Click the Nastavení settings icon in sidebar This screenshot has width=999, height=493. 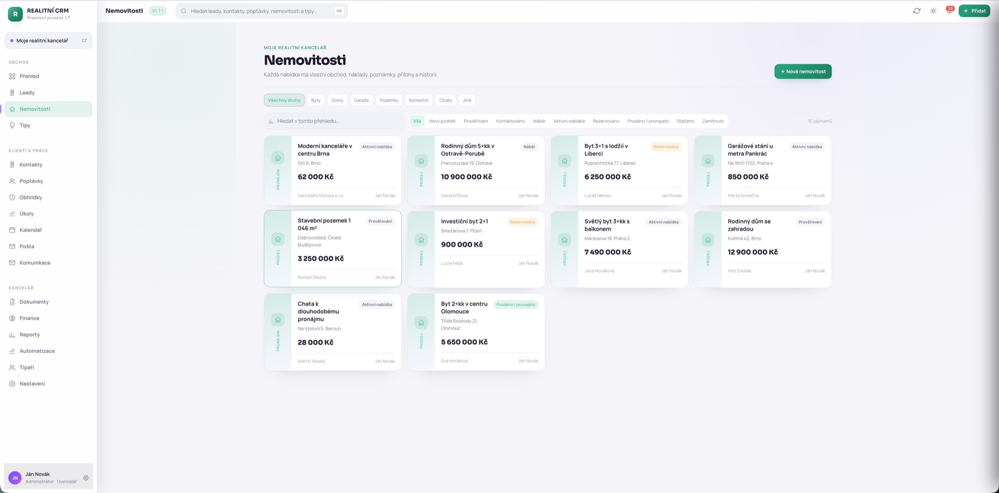[x=12, y=384]
